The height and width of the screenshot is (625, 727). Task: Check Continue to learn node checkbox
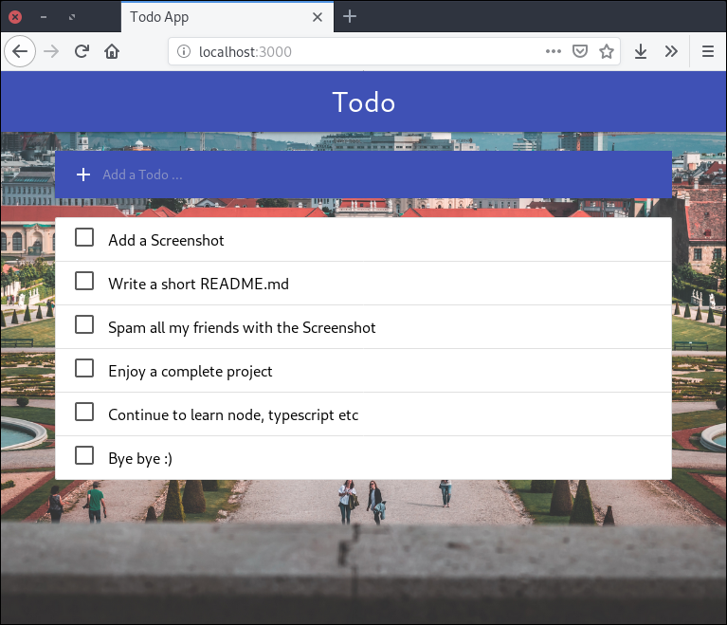click(84, 412)
